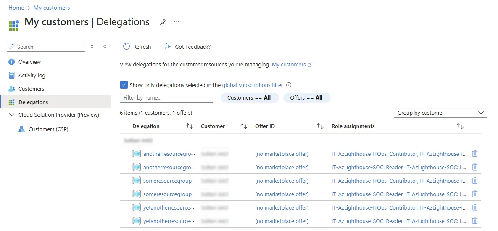Open role assignments for yetanotherresource SOC Reader row
Image resolution: width=498 pixels, height=231 pixels.
pos(399,221)
